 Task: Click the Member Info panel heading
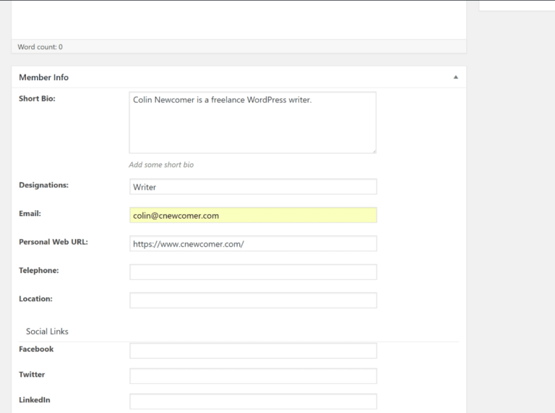click(43, 77)
